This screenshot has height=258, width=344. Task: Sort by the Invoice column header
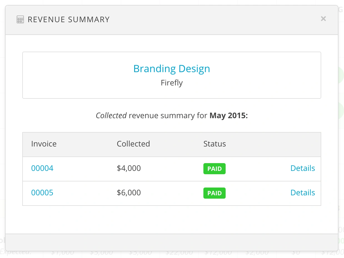(x=44, y=144)
